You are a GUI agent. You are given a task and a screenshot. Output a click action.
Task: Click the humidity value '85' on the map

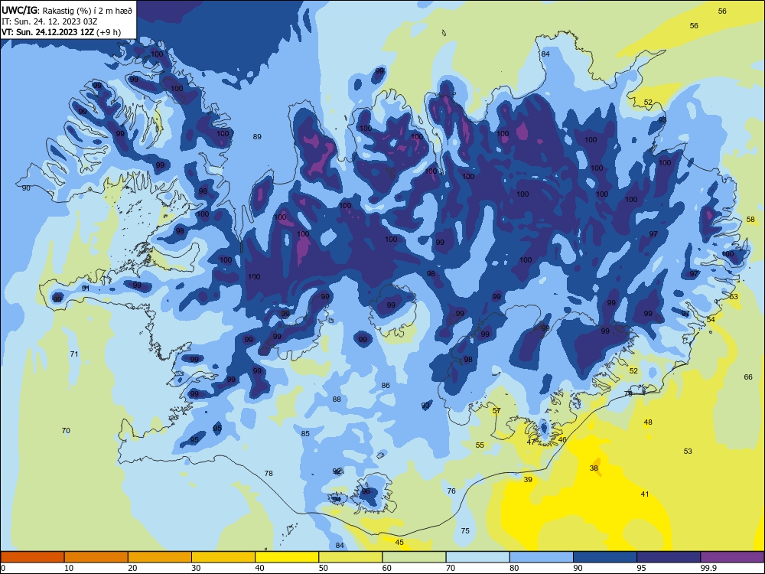click(x=305, y=434)
